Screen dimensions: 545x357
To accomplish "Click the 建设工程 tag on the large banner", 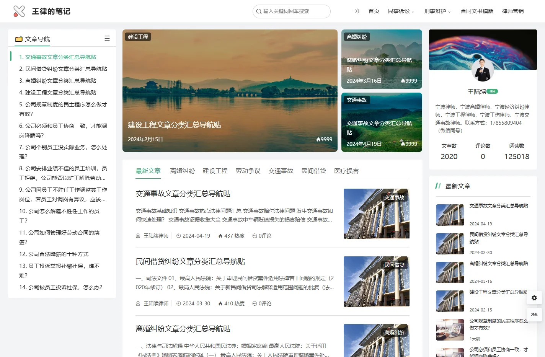I will 138,37.
